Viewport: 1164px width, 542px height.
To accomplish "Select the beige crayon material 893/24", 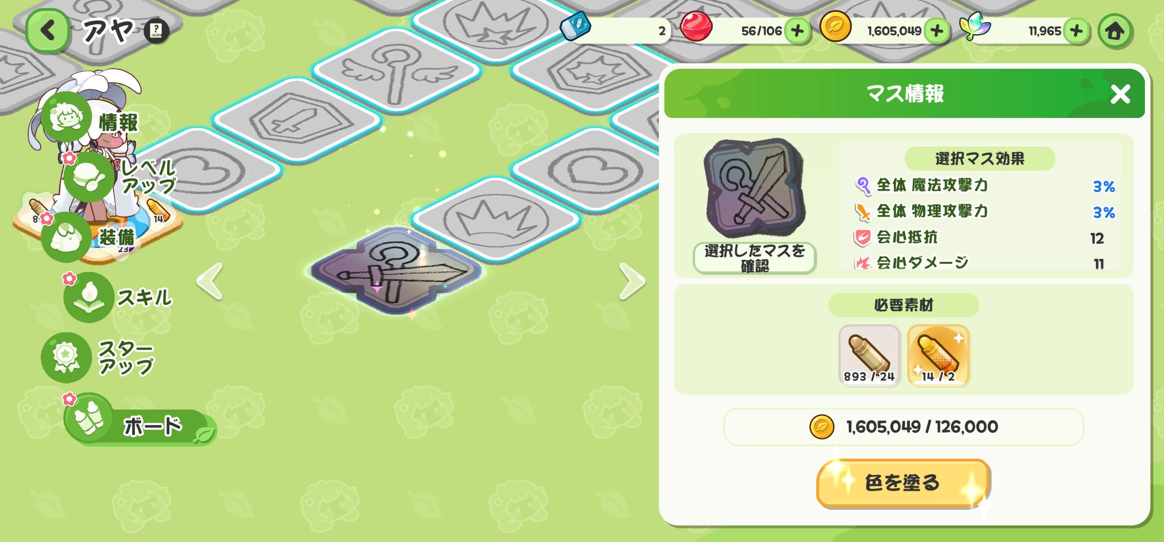I will coord(869,356).
